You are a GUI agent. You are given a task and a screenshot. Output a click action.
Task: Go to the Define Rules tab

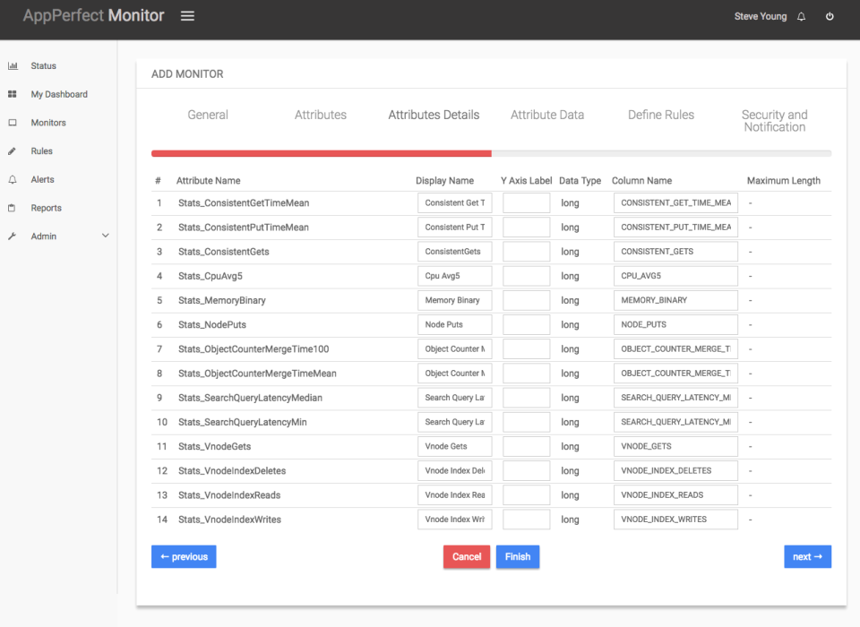click(x=660, y=115)
